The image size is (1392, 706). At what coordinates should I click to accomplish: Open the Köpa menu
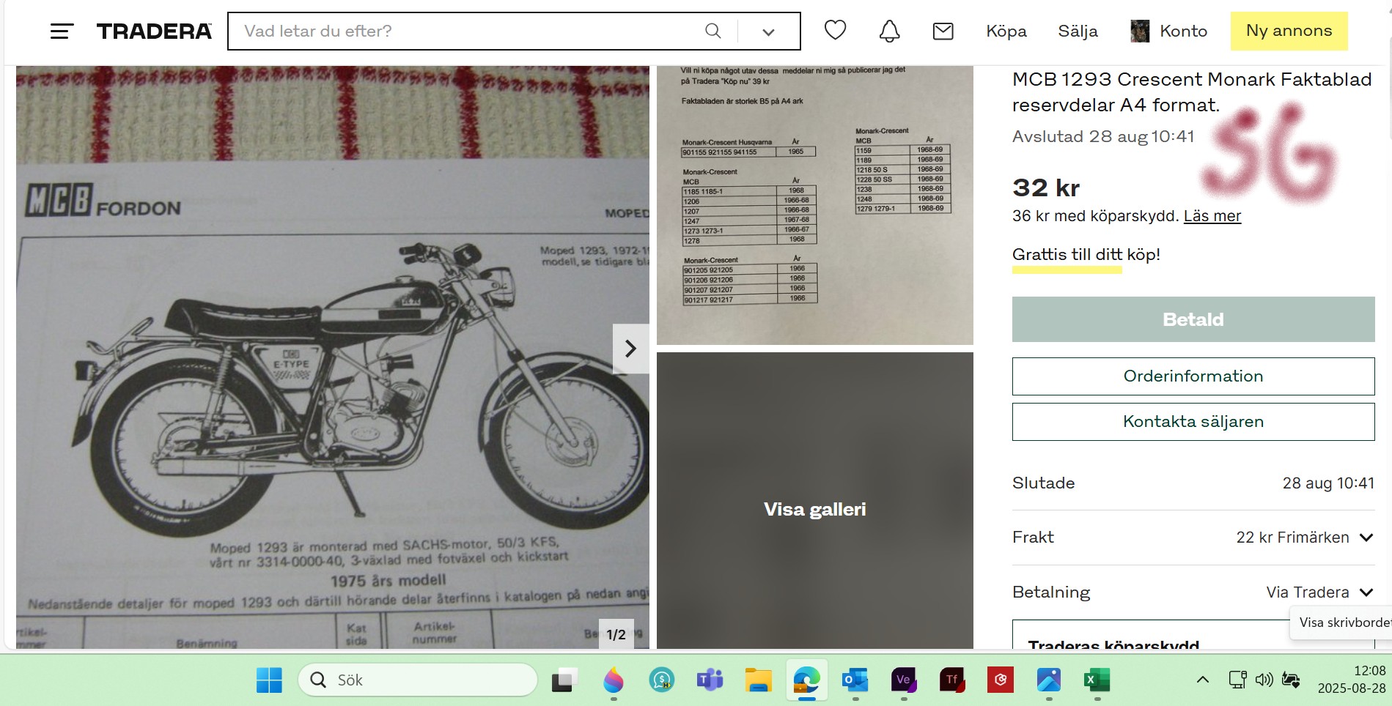(1006, 31)
